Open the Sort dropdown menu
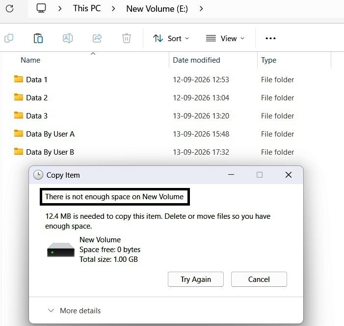Image resolution: width=344 pixels, height=326 pixels. [x=171, y=39]
